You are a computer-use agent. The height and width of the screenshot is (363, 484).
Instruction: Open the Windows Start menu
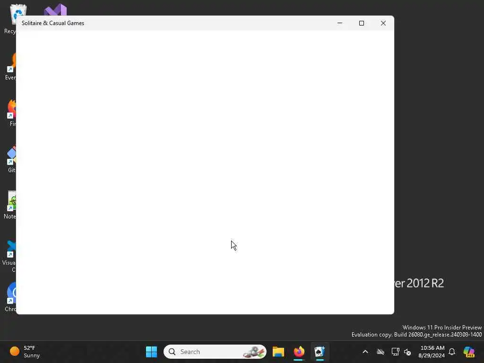click(151, 352)
